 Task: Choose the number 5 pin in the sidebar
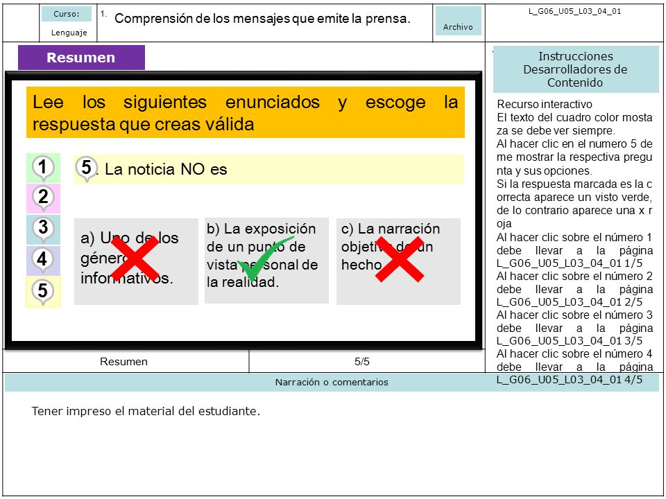tap(43, 292)
